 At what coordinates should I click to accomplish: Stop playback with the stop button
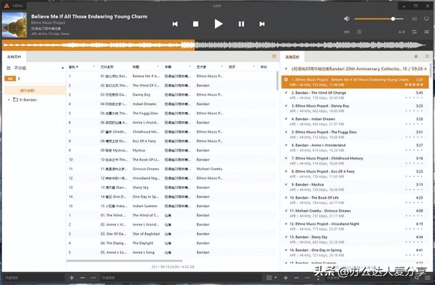pos(196,24)
